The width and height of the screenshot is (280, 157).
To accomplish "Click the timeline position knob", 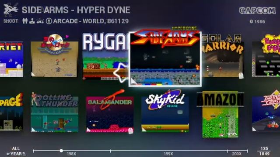I will click(x=61, y=151).
